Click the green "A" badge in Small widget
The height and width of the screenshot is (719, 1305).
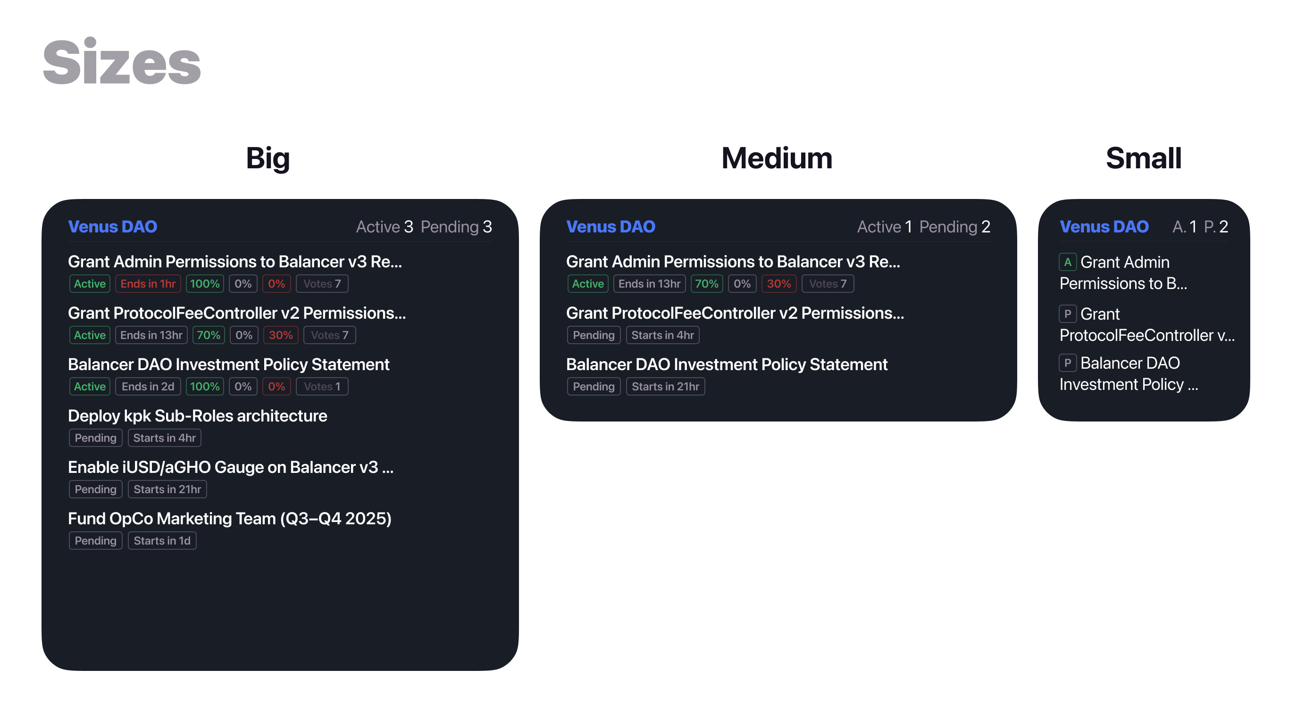pos(1067,262)
